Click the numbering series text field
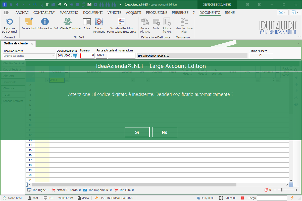The image size is (302, 201). click(122, 56)
